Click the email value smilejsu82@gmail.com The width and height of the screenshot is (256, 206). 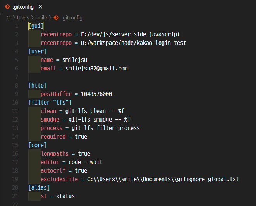[96, 69]
